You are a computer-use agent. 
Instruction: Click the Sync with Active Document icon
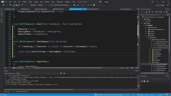[x=156, y=12]
